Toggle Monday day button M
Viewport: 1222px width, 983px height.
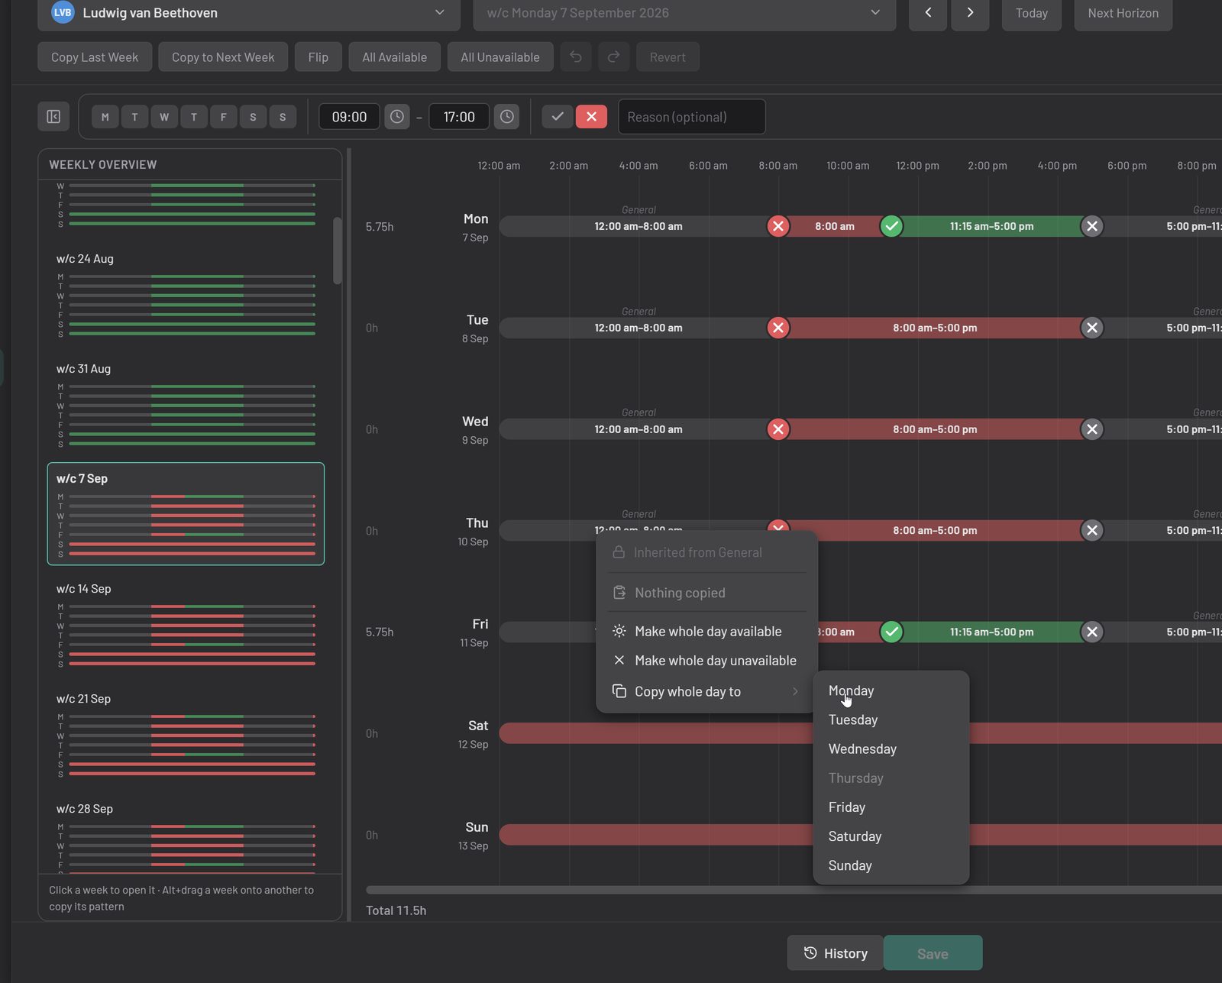(x=105, y=117)
